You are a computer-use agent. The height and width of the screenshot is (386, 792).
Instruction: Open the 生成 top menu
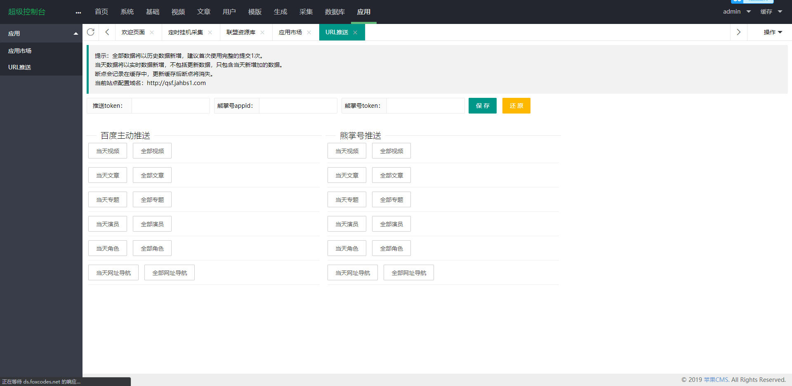coord(280,12)
